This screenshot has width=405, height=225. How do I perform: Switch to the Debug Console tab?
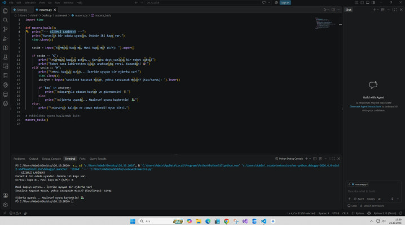click(51, 159)
